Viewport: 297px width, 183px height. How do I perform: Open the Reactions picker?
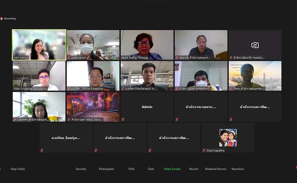(238, 169)
